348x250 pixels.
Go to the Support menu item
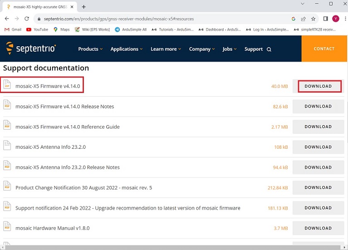[x=253, y=49]
